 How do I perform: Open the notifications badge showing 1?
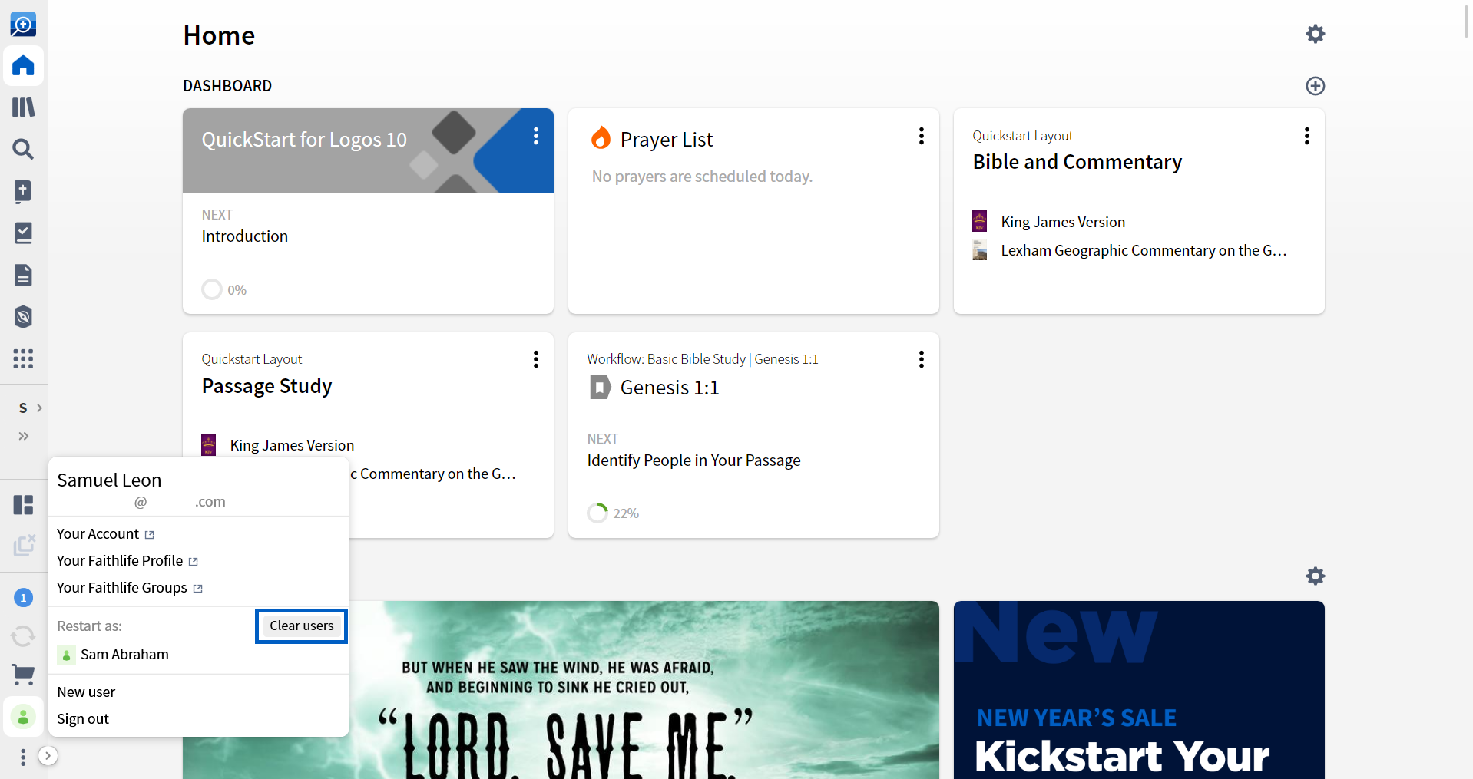point(23,597)
